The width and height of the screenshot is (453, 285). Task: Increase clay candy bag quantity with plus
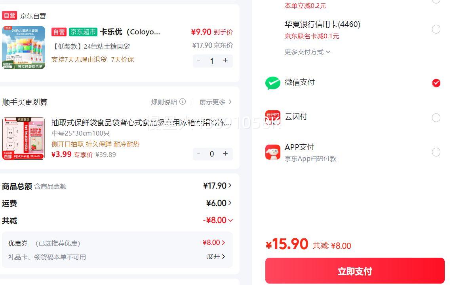point(225,60)
